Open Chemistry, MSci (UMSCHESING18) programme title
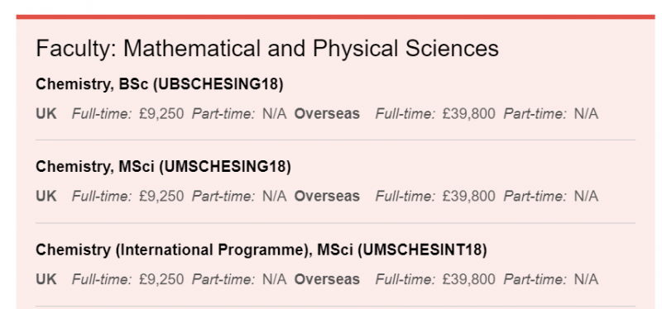 [x=163, y=167]
